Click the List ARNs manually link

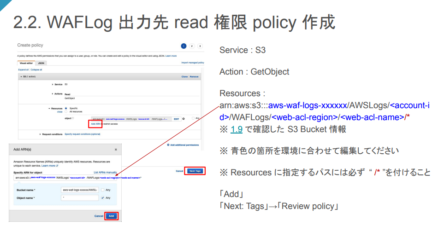(105, 173)
